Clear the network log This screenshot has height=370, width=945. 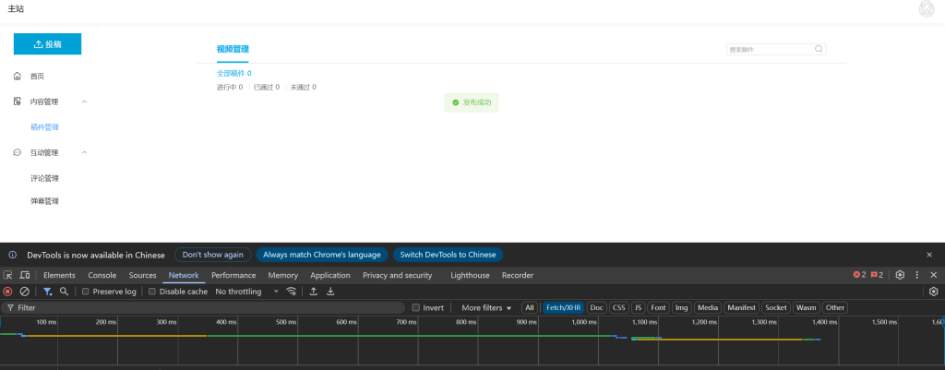pos(25,292)
